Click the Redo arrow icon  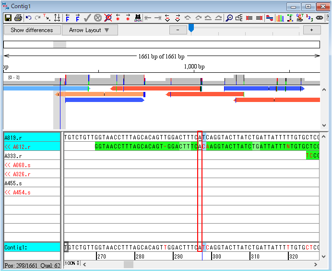click(37, 18)
